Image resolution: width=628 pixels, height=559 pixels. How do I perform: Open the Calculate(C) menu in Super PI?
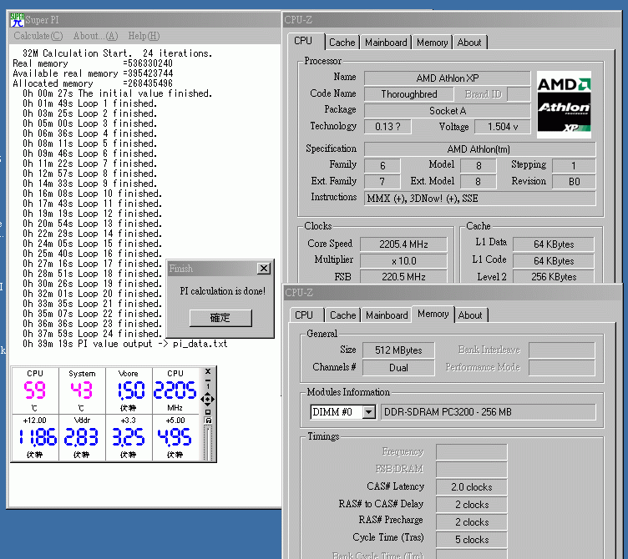coord(38,36)
